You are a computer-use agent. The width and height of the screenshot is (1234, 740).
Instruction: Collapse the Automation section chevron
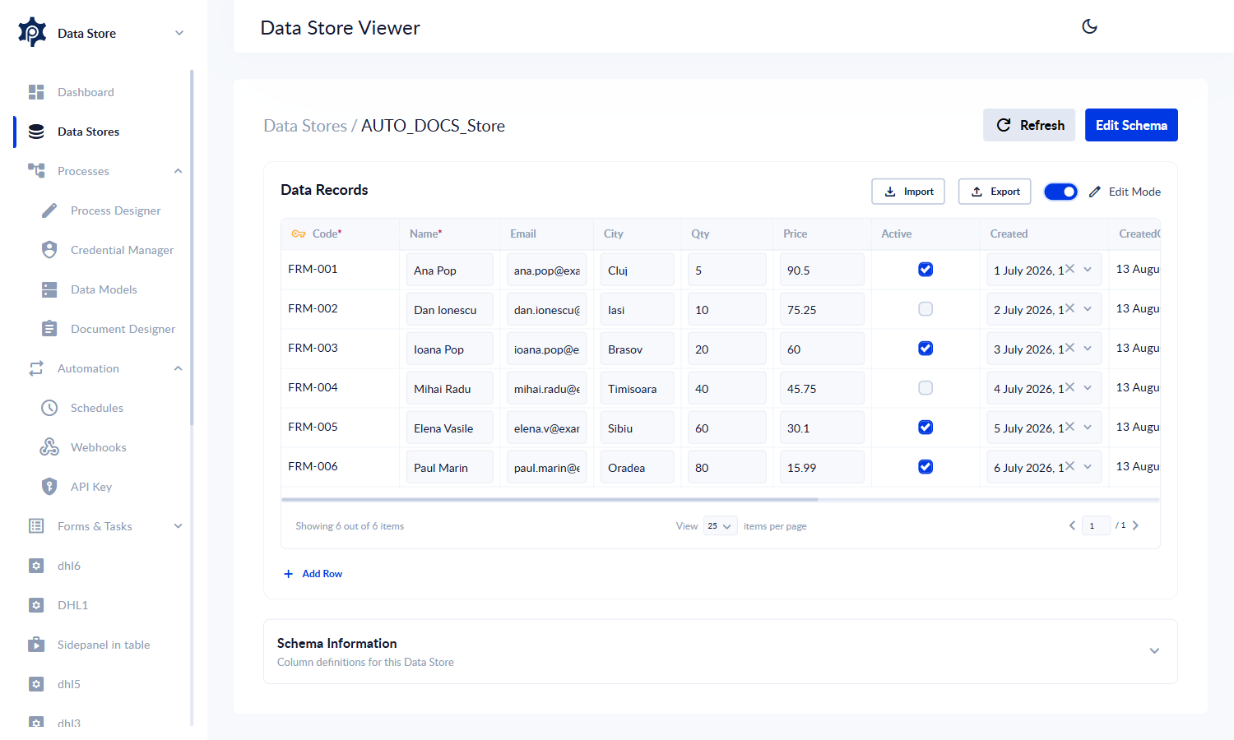[178, 368]
